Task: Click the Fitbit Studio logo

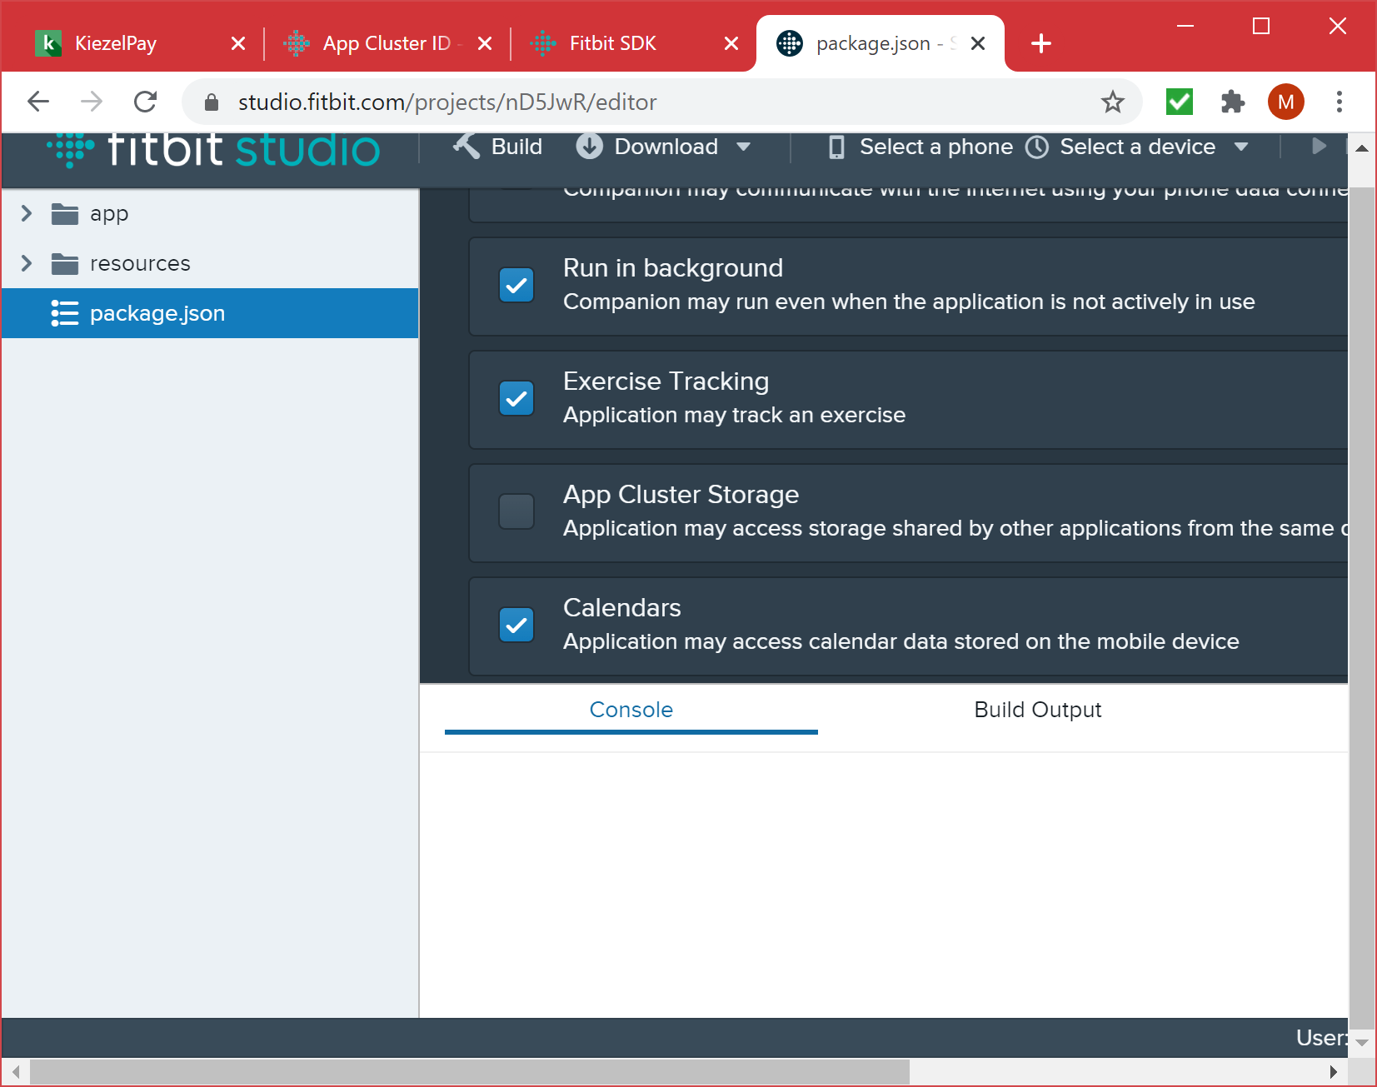Action: coord(212,152)
